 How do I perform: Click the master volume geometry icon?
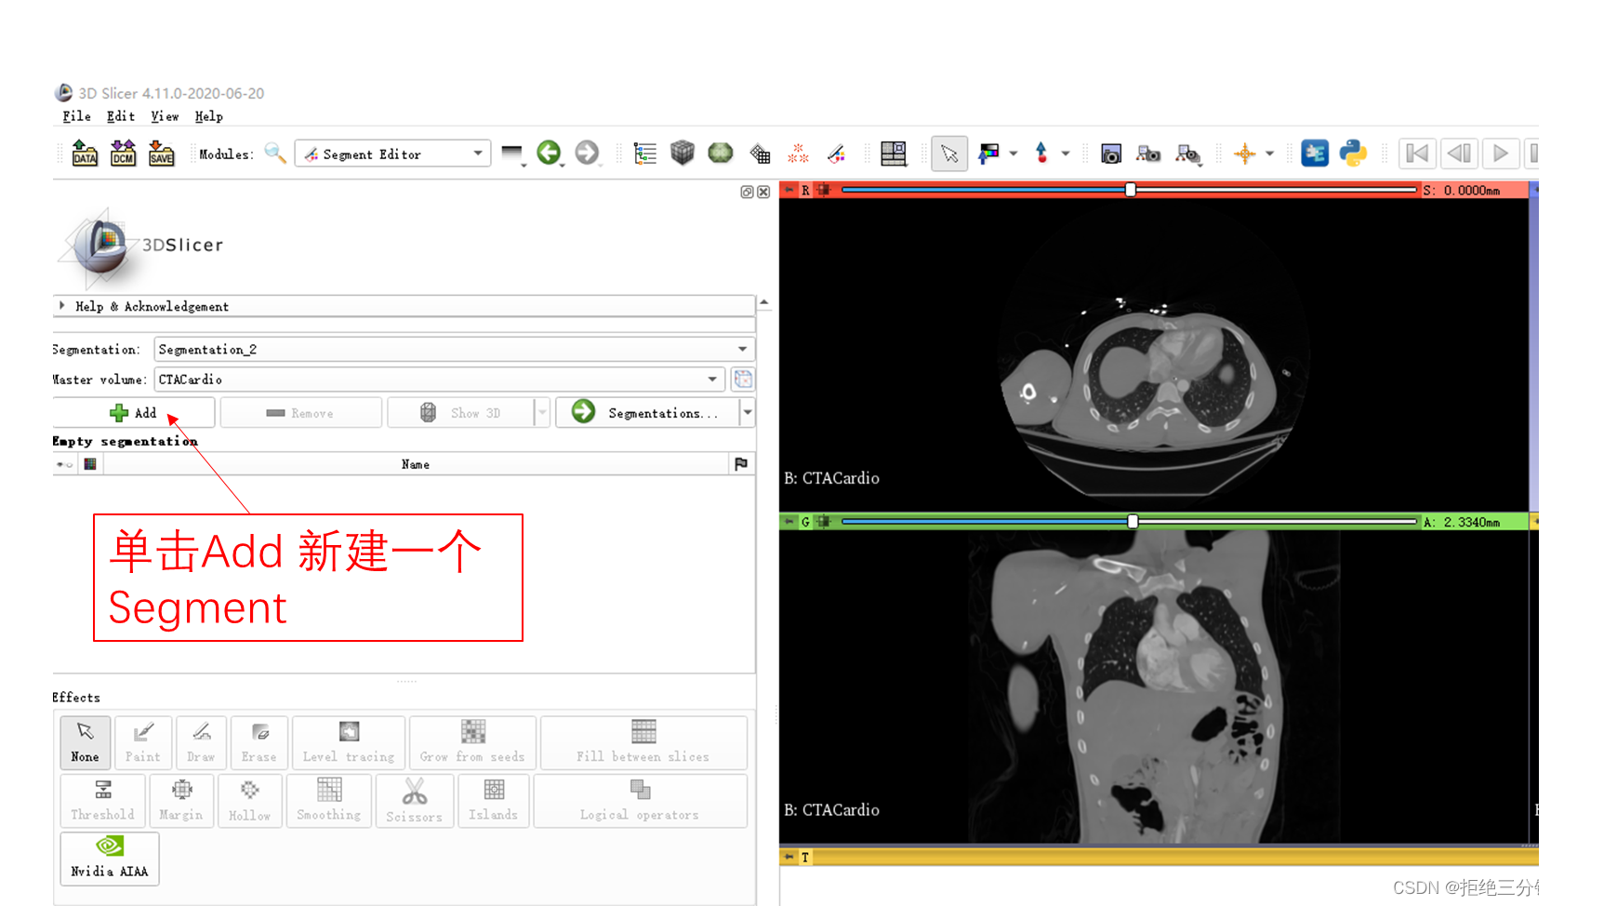(x=743, y=379)
